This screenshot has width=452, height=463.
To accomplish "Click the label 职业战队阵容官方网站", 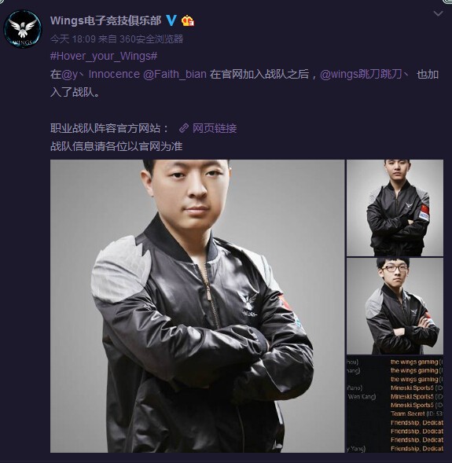I will coord(105,128).
